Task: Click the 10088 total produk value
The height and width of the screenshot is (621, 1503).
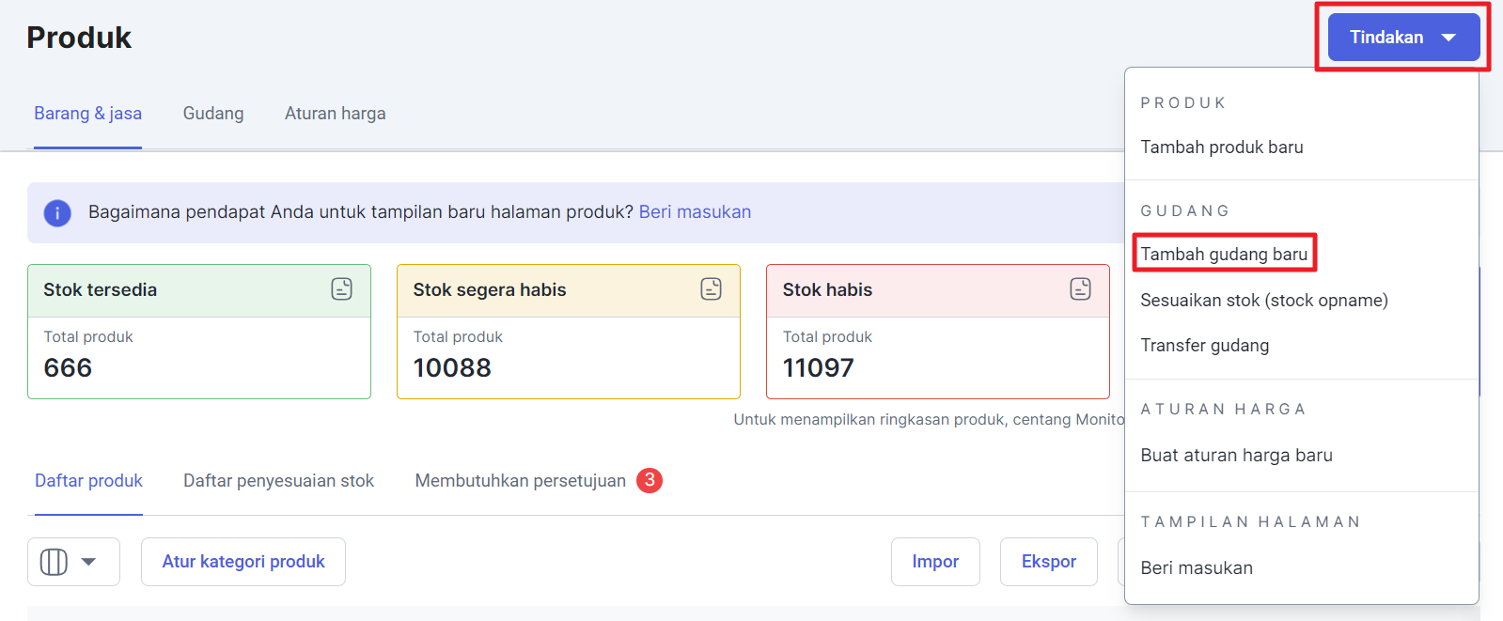Action: (x=452, y=368)
